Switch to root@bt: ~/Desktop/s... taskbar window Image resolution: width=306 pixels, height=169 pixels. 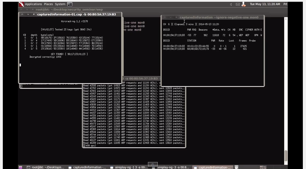[45, 167]
